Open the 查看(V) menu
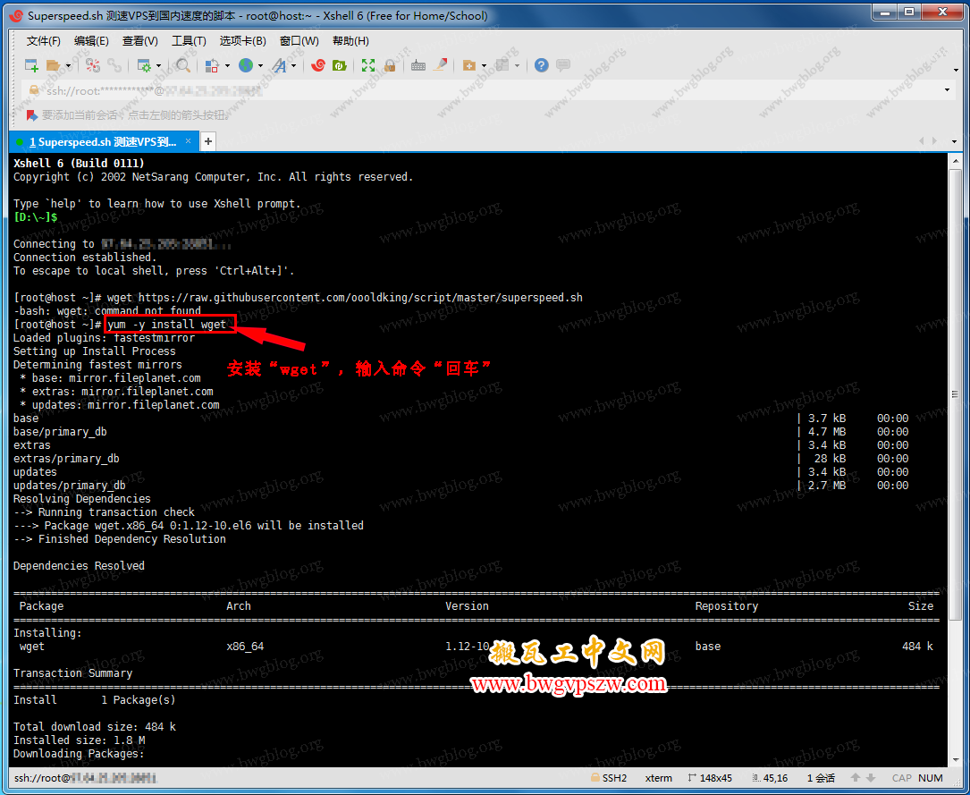Image resolution: width=970 pixels, height=795 pixels. pos(139,41)
